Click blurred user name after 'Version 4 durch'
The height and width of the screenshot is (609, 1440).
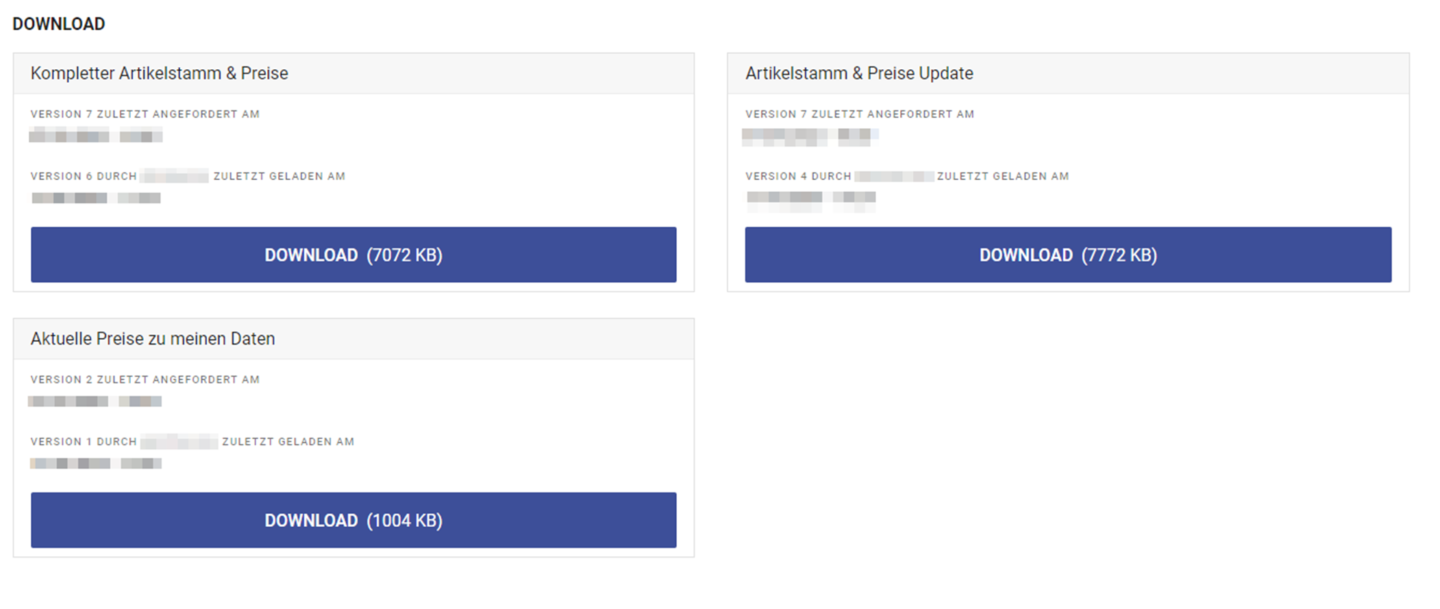click(x=894, y=176)
